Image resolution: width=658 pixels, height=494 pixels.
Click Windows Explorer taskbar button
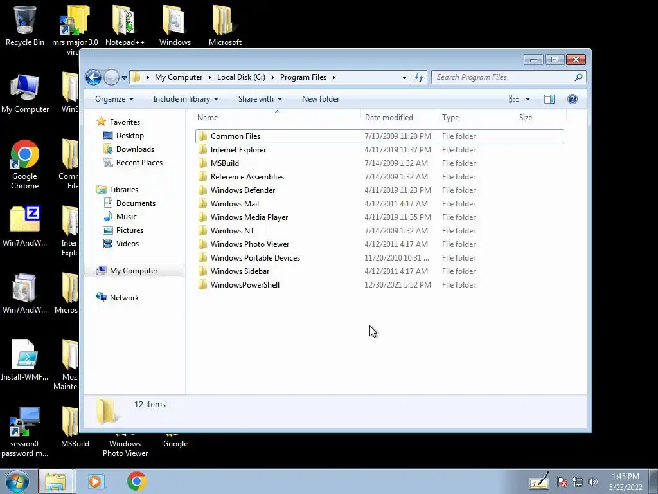pos(56,481)
